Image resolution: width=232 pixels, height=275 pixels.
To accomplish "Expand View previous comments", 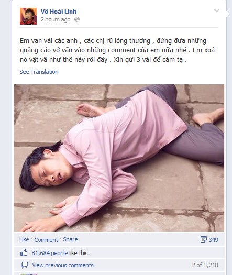I will click(63, 265).
